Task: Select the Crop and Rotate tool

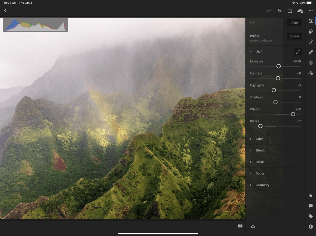Action: click(x=311, y=42)
